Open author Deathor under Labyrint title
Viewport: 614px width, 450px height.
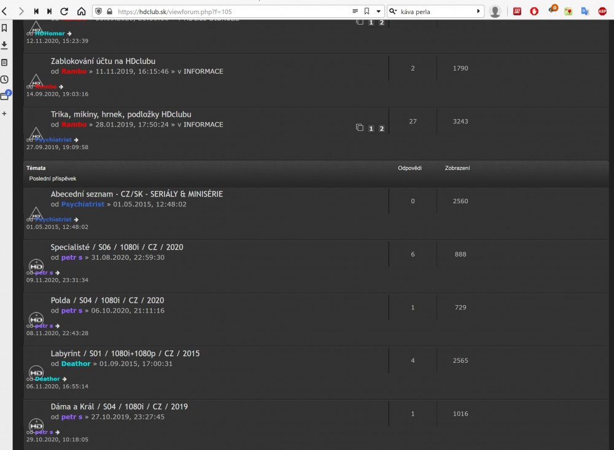coord(76,364)
